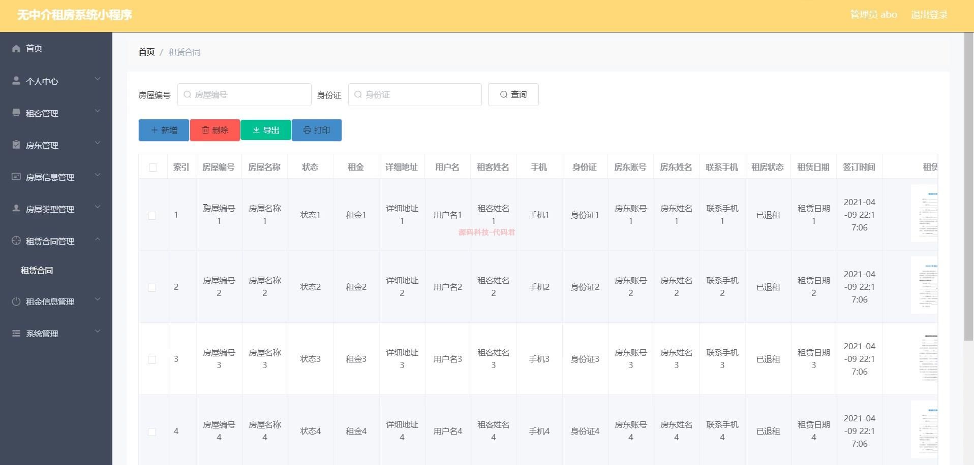Click the 已退租 status in row 1
Viewport: 974px width, 465px height.
coord(768,215)
